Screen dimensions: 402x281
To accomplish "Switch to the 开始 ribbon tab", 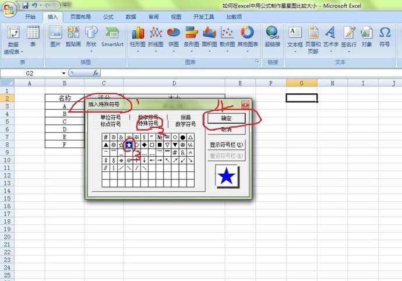I will click(30, 17).
